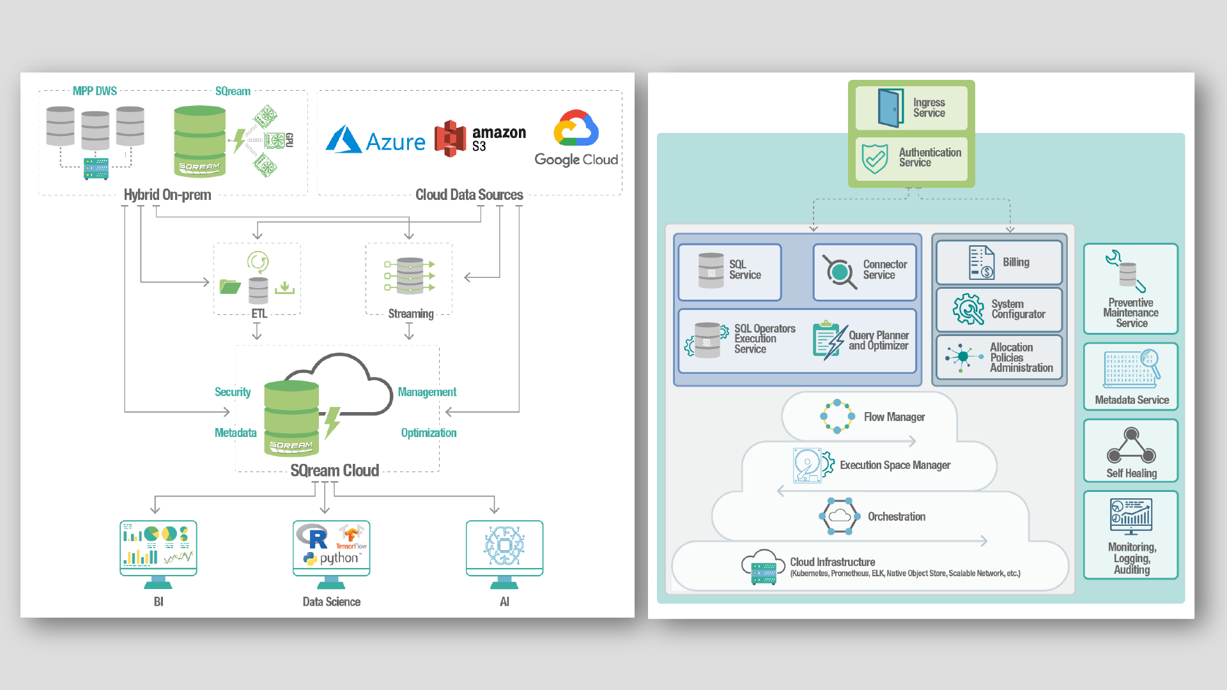
Task: Click the Billing invoice icon
Action: pos(982,263)
